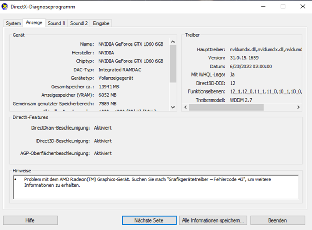Click the Anzeigespeicher (VRAM) label
312x230 pixels.
pyautogui.click(x=68, y=95)
